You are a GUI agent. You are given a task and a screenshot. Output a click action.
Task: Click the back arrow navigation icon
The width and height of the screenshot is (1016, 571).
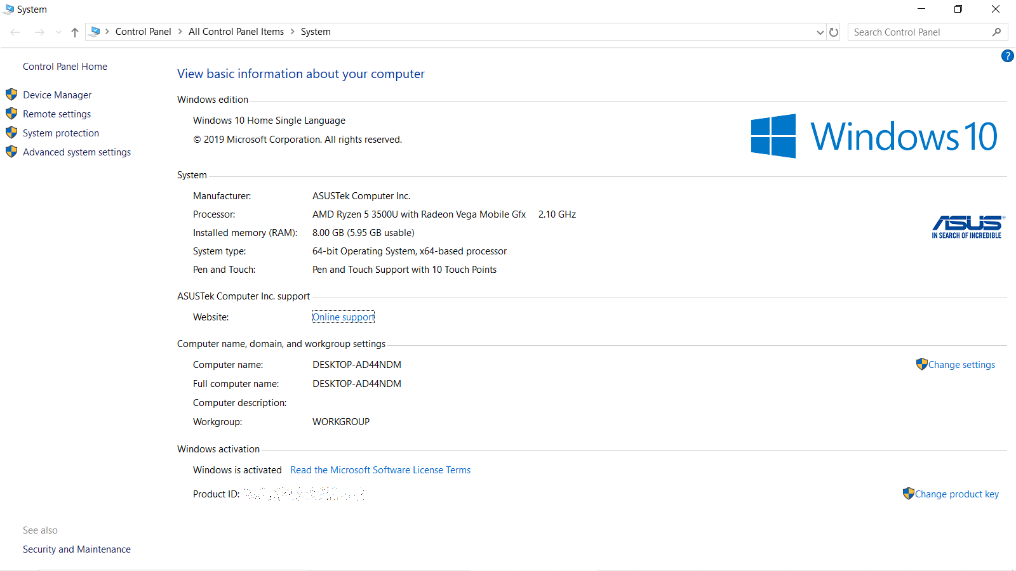[x=15, y=32]
